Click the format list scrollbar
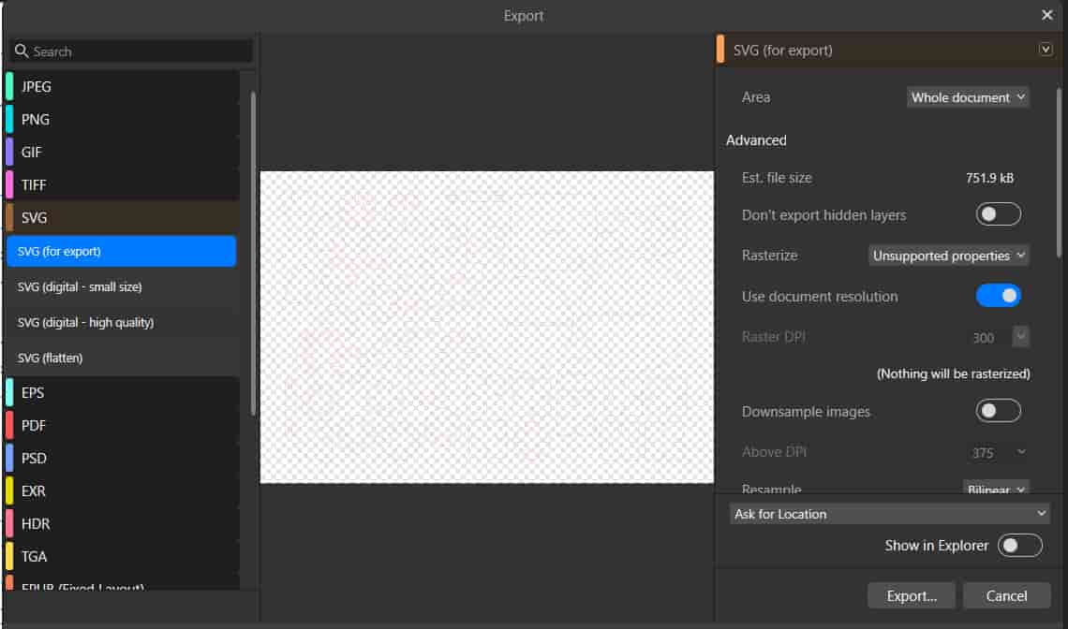 253,254
